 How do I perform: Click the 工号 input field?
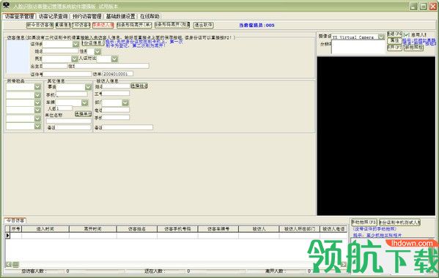(116, 93)
